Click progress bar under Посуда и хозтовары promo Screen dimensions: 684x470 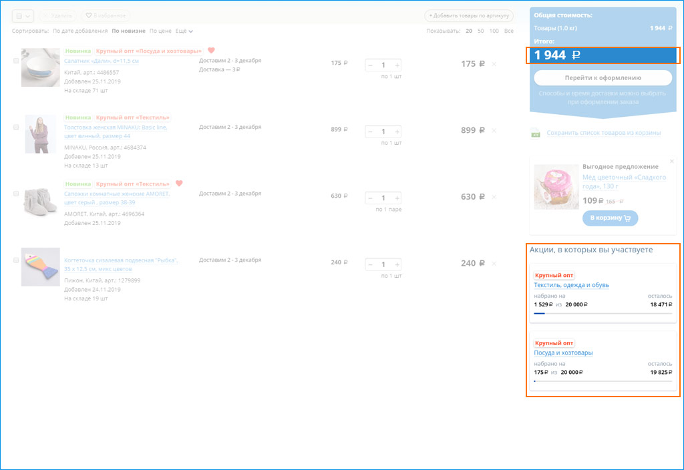coord(603,381)
